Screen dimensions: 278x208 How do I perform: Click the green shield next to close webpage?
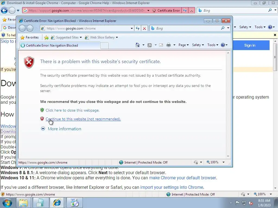coord(42,110)
